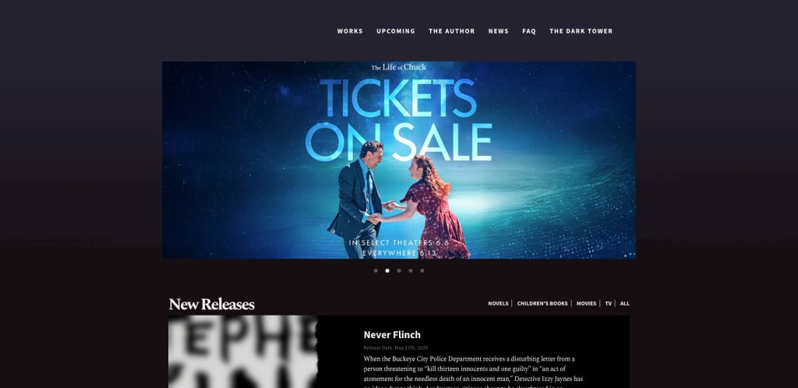The height and width of the screenshot is (388, 798).
Task: Visit The Dark Tower section
Action: click(x=581, y=31)
